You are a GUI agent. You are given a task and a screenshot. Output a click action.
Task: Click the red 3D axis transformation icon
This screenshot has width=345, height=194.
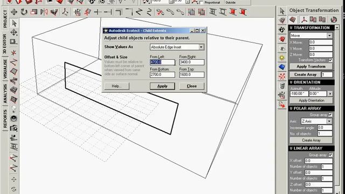(x=304, y=19)
